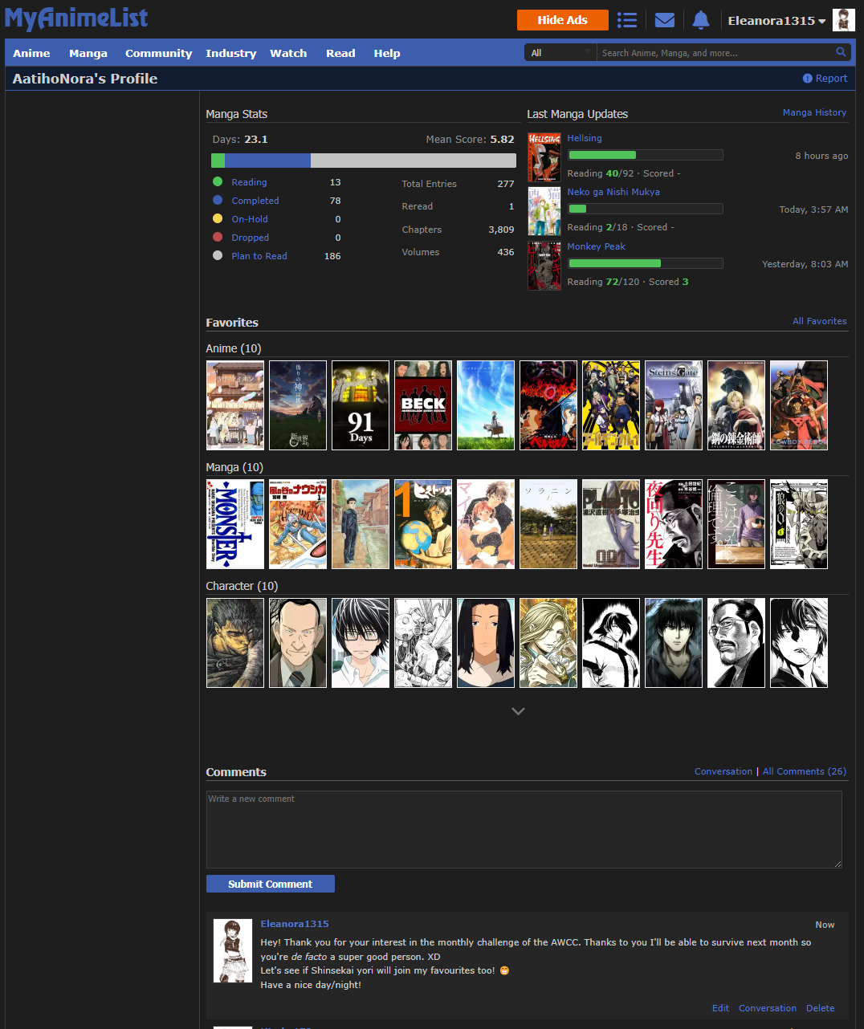This screenshot has width=864, height=1029.
Task: Open the Anime menu
Action: point(31,53)
